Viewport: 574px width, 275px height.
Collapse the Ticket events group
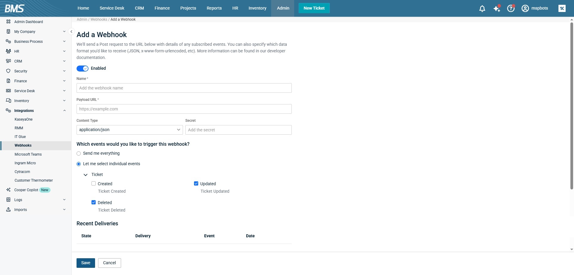(86, 175)
